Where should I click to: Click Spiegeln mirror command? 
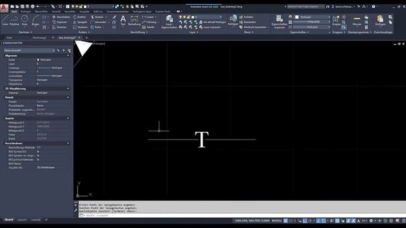pyautogui.click(x=80, y=22)
